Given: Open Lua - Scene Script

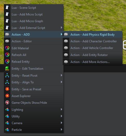Looking at the screenshot, I should 34,8.
